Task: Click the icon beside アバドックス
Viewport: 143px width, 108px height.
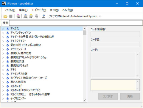Action: (x=7, y=78)
